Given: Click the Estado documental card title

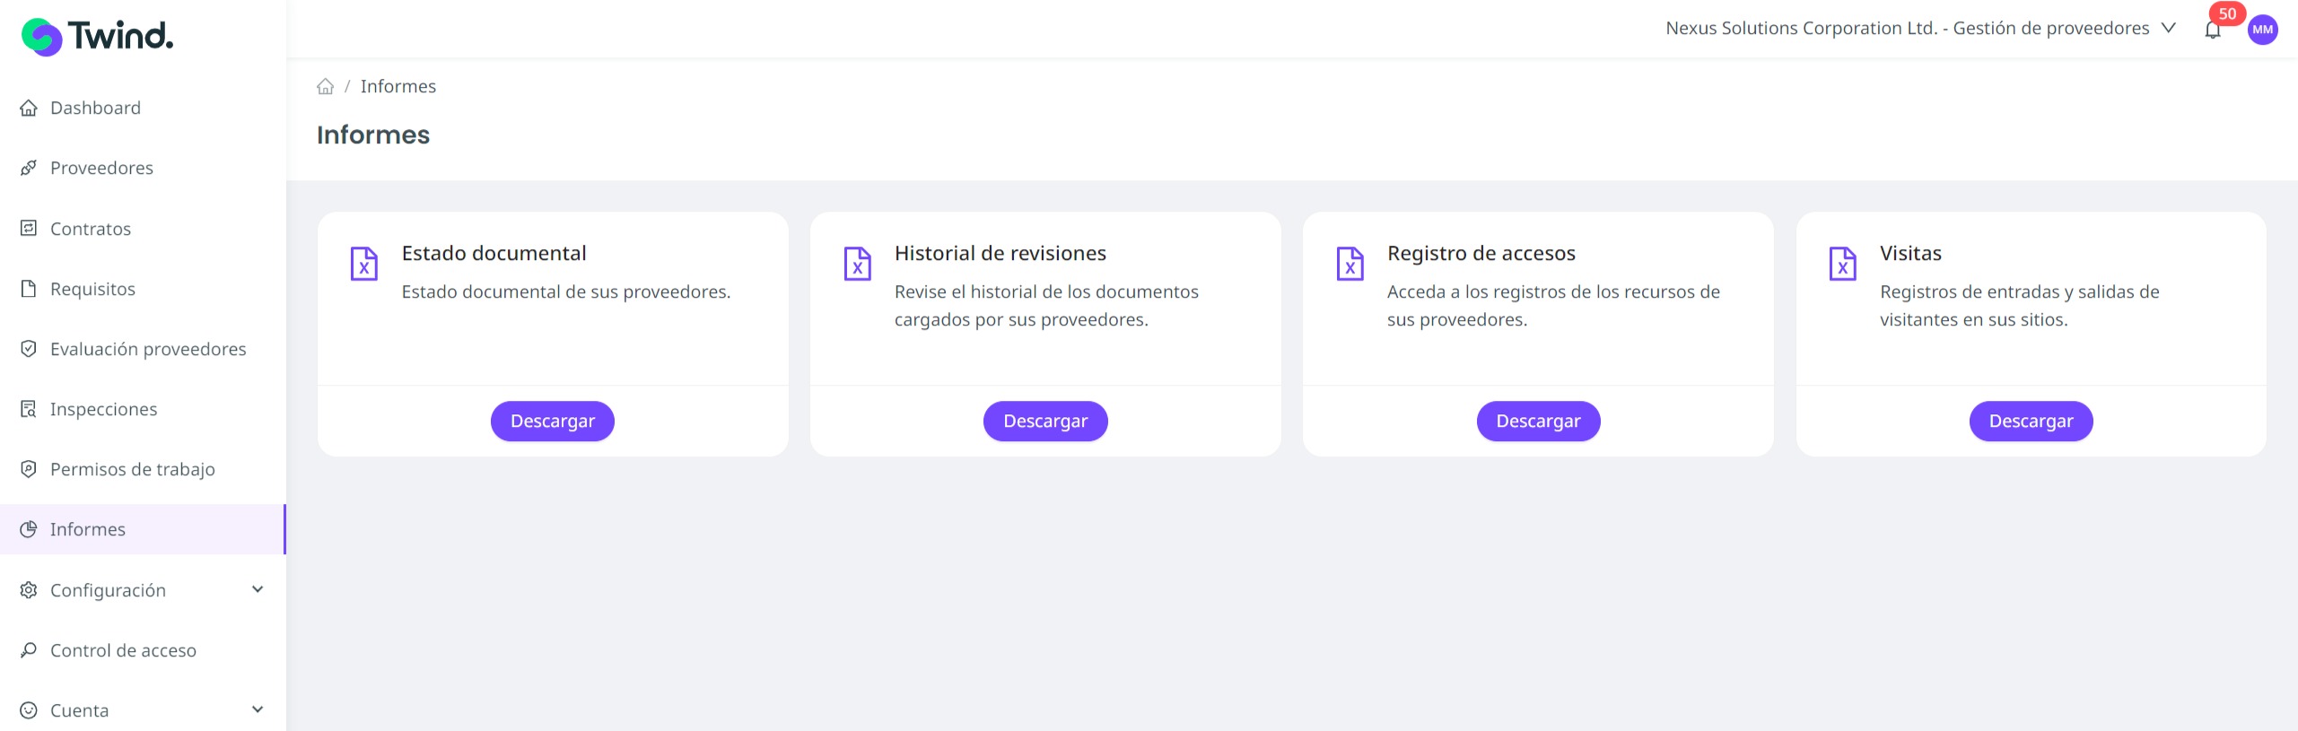Looking at the screenshot, I should pyautogui.click(x=494, y=253).
